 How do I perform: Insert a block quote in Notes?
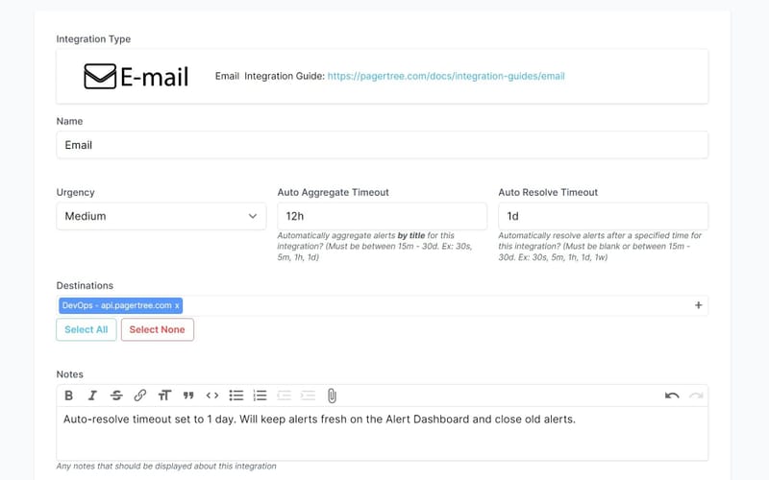[188, 396]
